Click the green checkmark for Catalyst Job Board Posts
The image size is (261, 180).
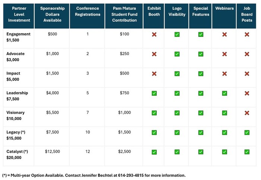[247, 152]
